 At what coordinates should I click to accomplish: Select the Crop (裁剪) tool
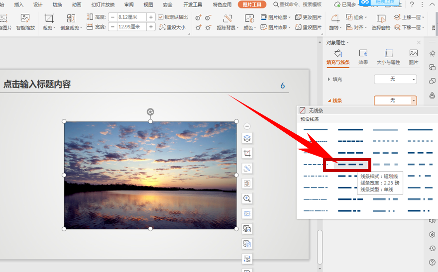(49, 18)
